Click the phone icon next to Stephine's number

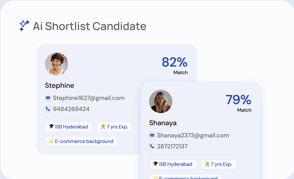click(48, 109)
